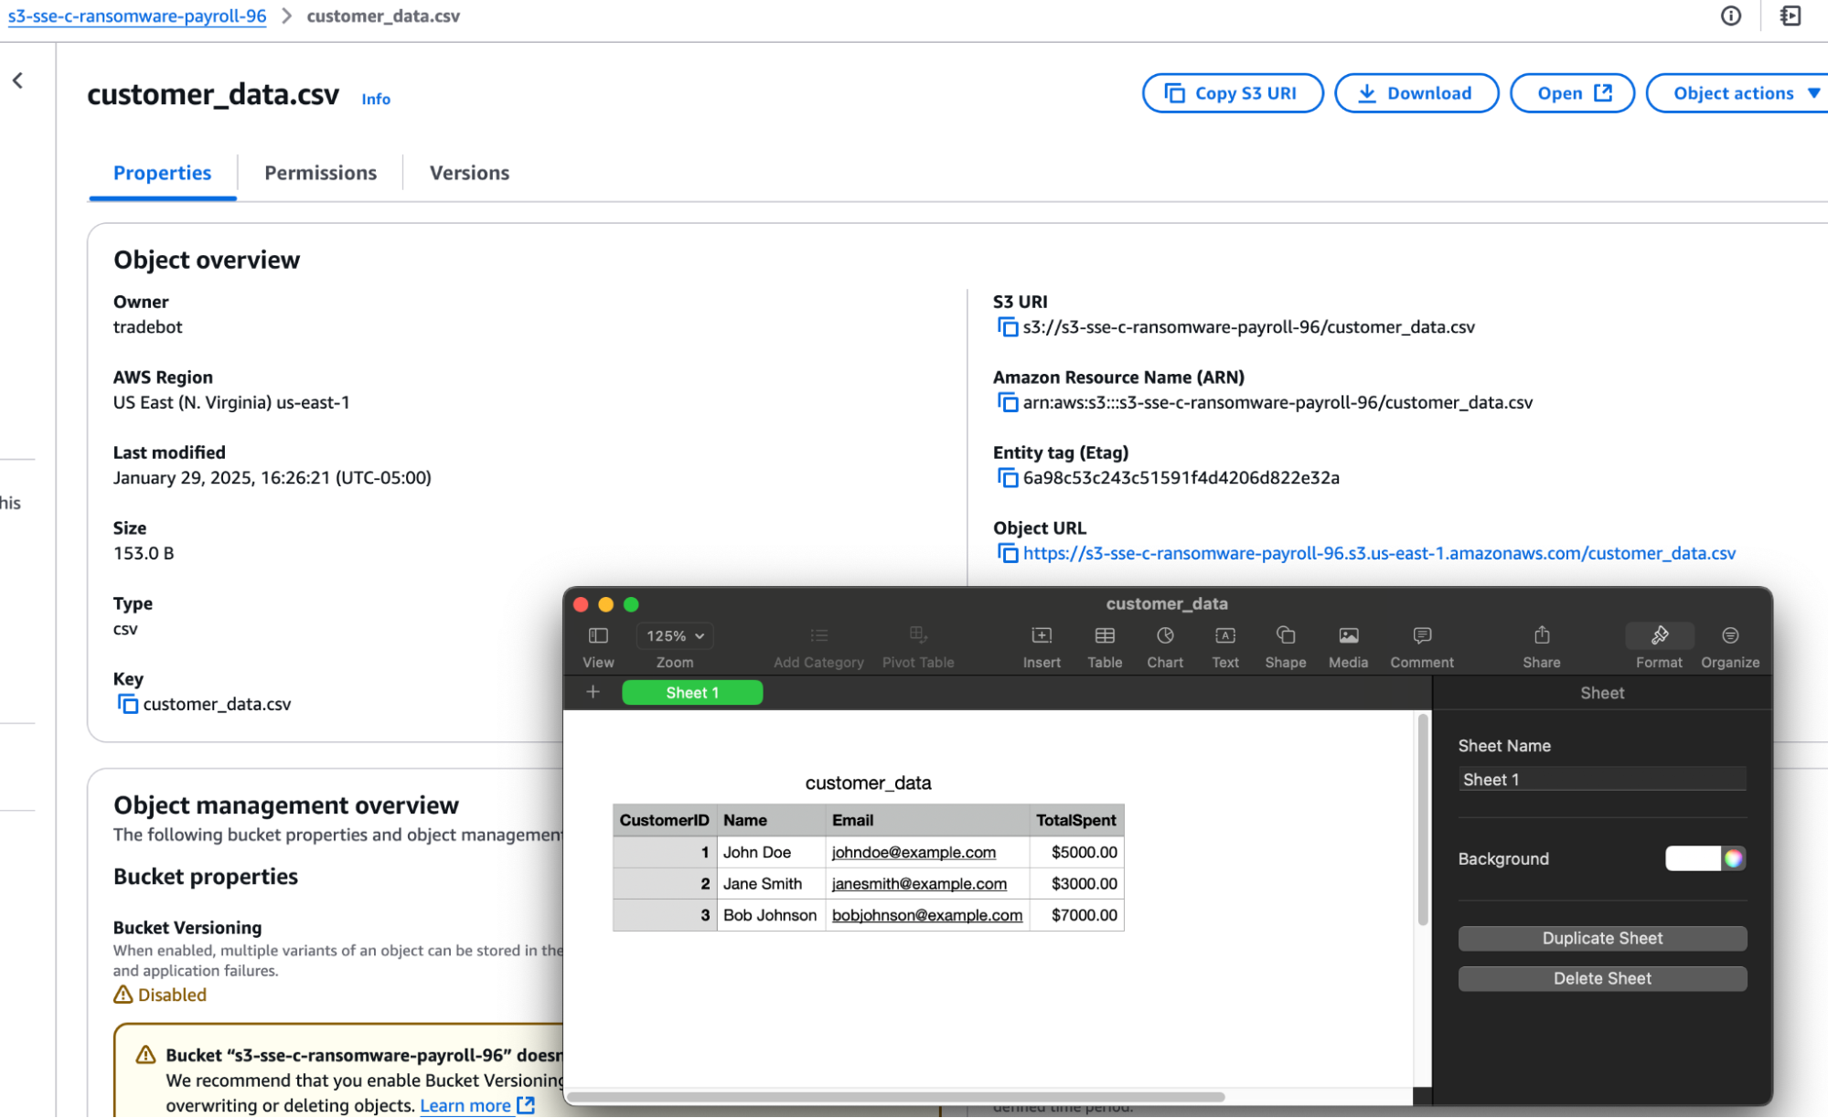Image resolution: width=1828 pixels, height=1118 pixels.
Task: Download the customer_data.csv file
Action: 1416,92
